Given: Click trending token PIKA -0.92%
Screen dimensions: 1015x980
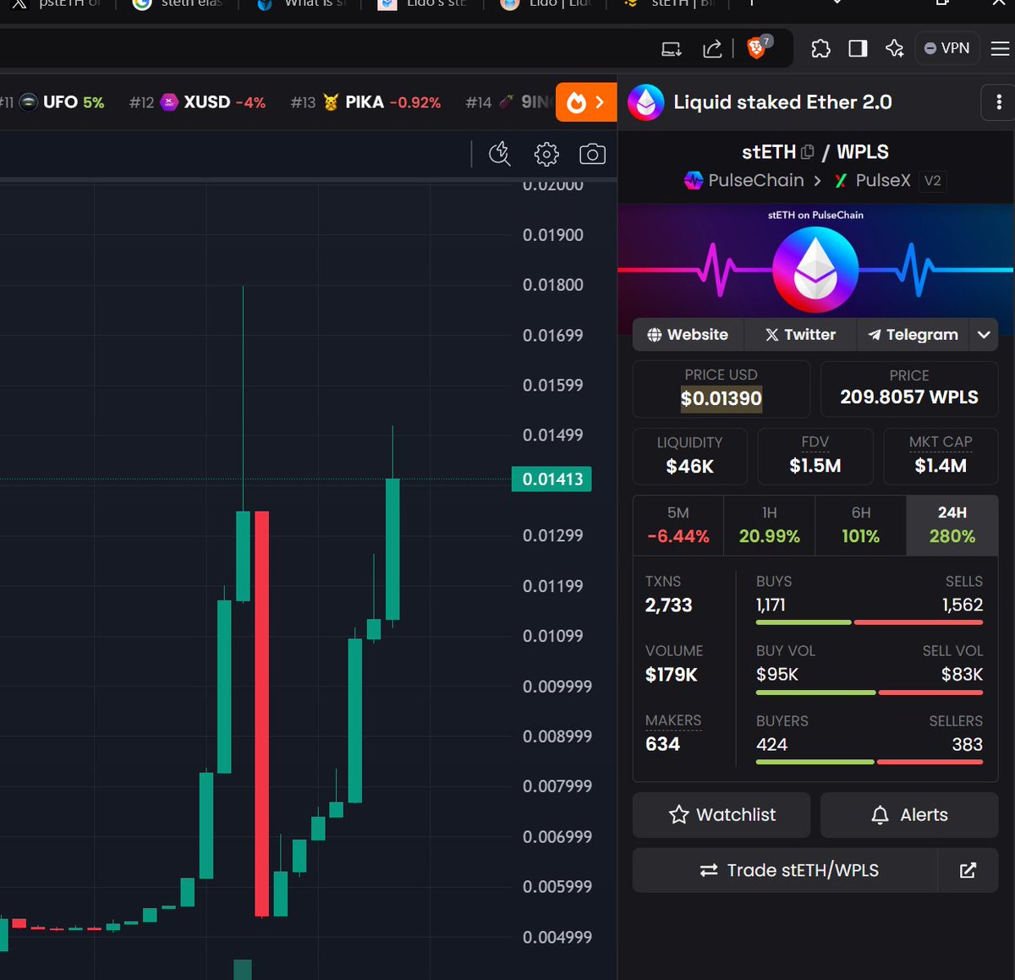Looking at the screenshot, I should coord(365,102).
